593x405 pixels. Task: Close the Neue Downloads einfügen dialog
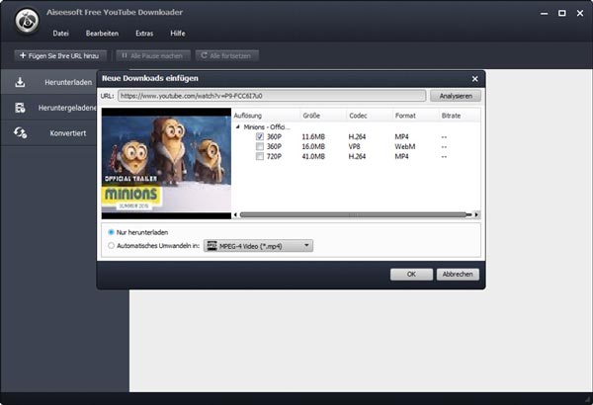coord(475,79)
